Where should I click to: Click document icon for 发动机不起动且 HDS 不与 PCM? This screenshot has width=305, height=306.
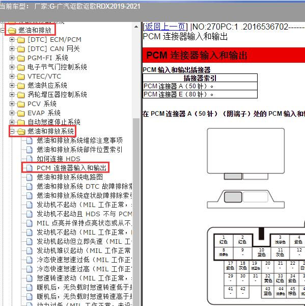point(30,214)
